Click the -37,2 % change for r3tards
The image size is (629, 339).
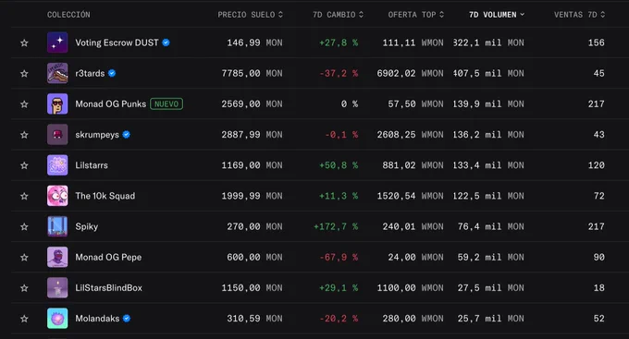point(339,73)
